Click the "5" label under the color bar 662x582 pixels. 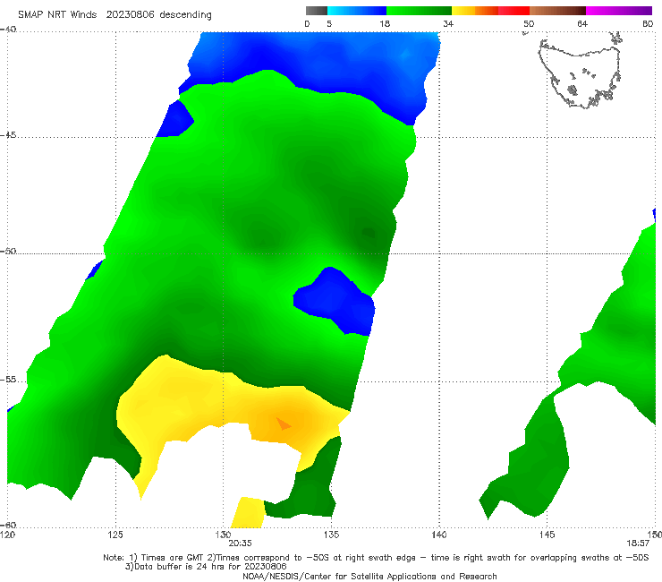tap(329, 23)
